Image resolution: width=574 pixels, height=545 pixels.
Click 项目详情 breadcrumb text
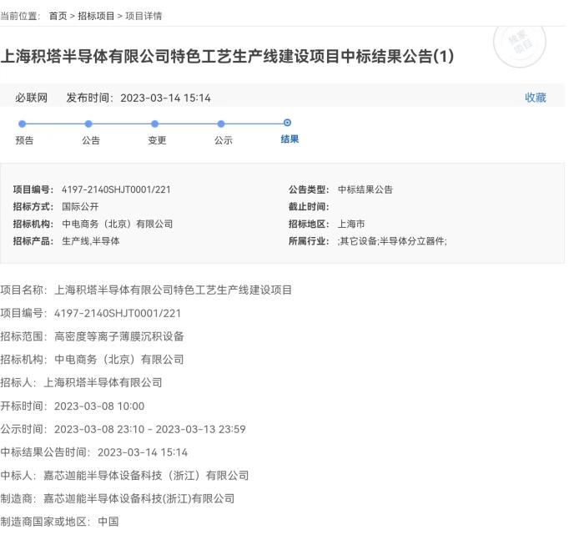coord(143,16)
